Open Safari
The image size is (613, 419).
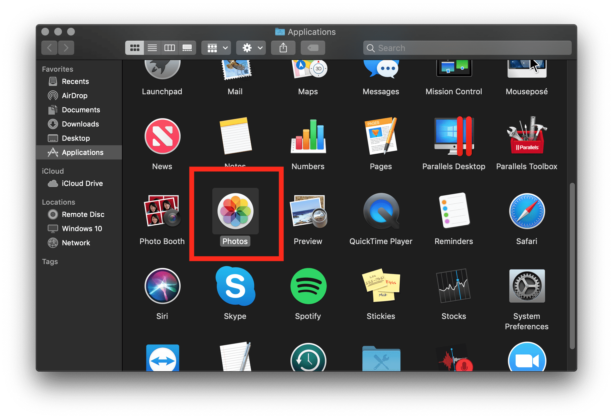527,211
